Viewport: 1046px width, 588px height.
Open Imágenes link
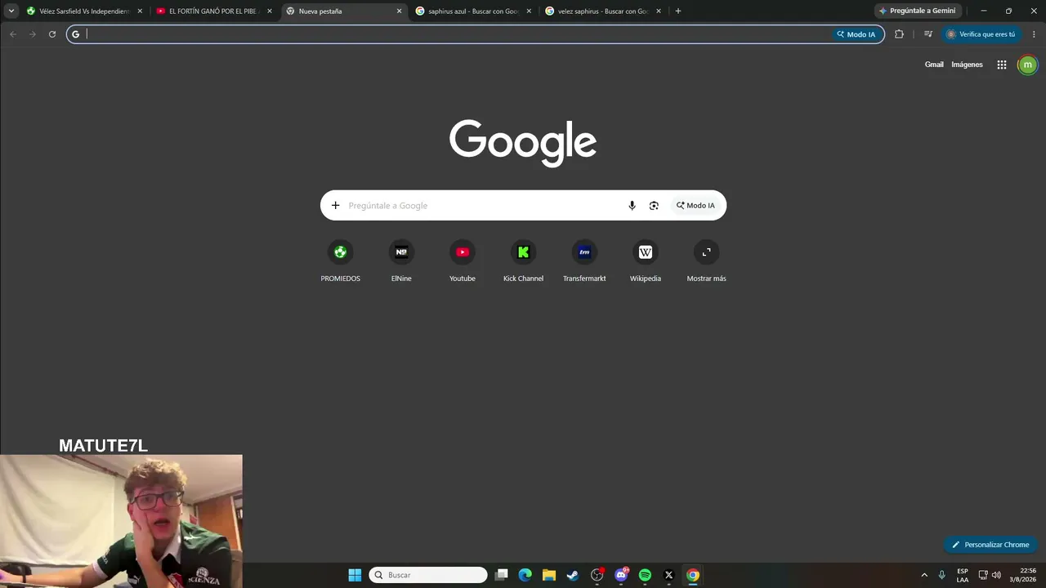pyautogui.click(x=967, y=65)
